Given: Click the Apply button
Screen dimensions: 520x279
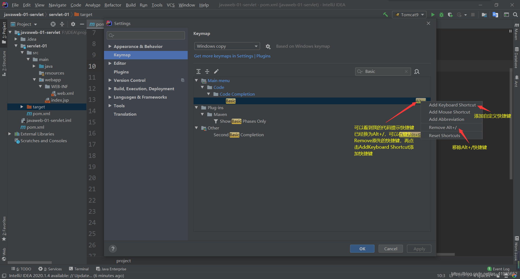Looking at the screenshot, I should [x=419, y=249].
